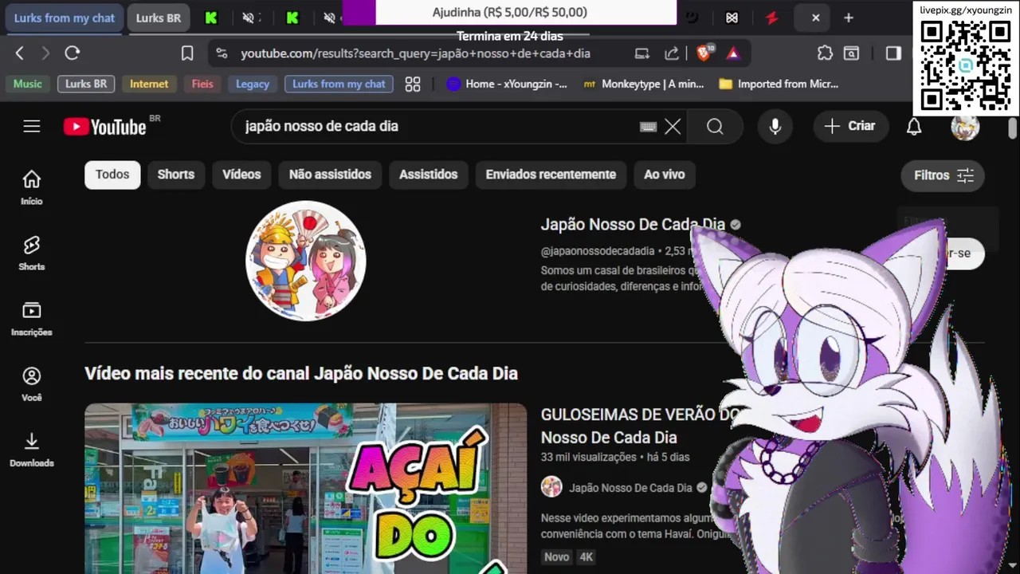The width and height of the screenshot is (1020, 574).
Task: Open a new tab with the plus button
Action: (849, 18)
